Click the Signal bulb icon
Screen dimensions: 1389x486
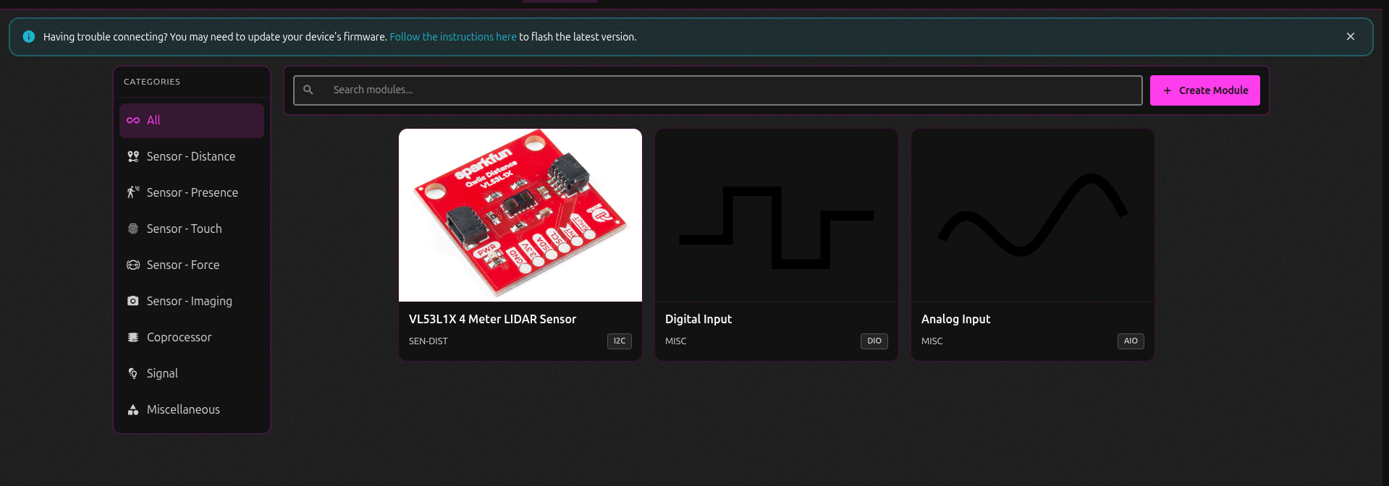click(133, 373)
